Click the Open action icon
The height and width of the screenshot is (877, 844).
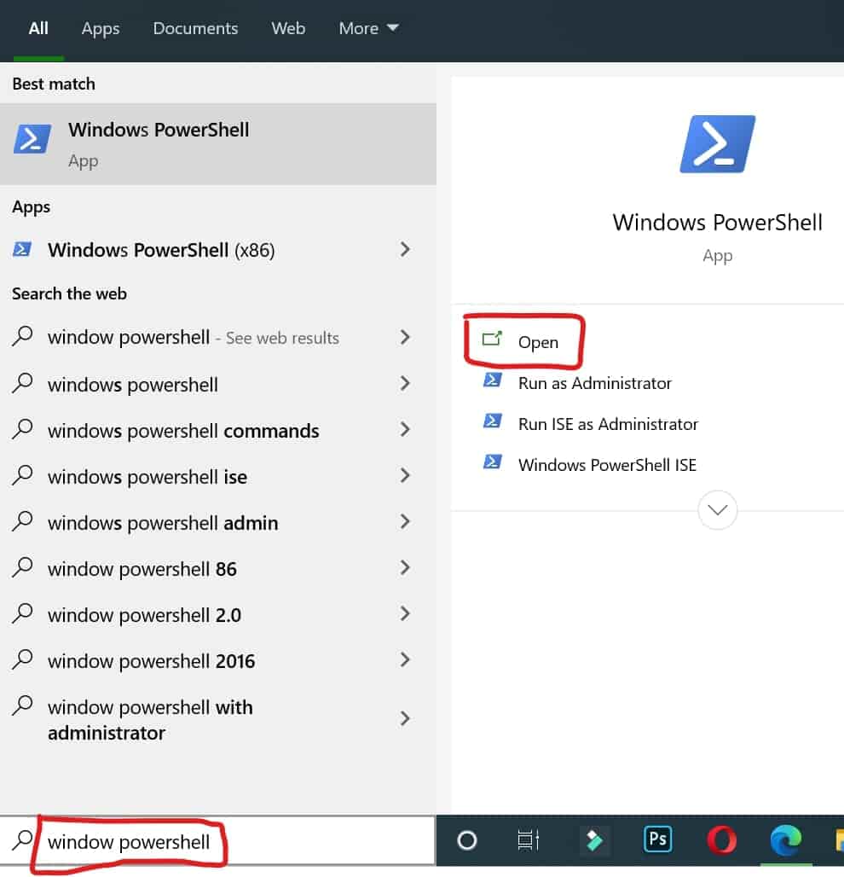point(492,339)
